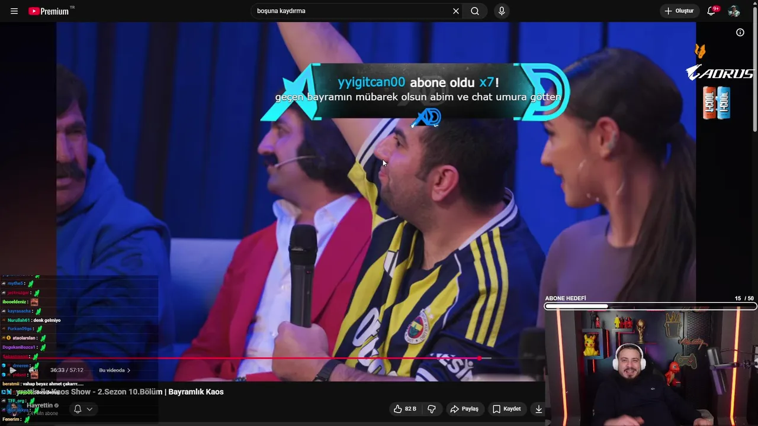Click the ABONE HEDEFI 15 / 50 progress bar
Viewport: 758px width, 426px height.
click(651, 306)
